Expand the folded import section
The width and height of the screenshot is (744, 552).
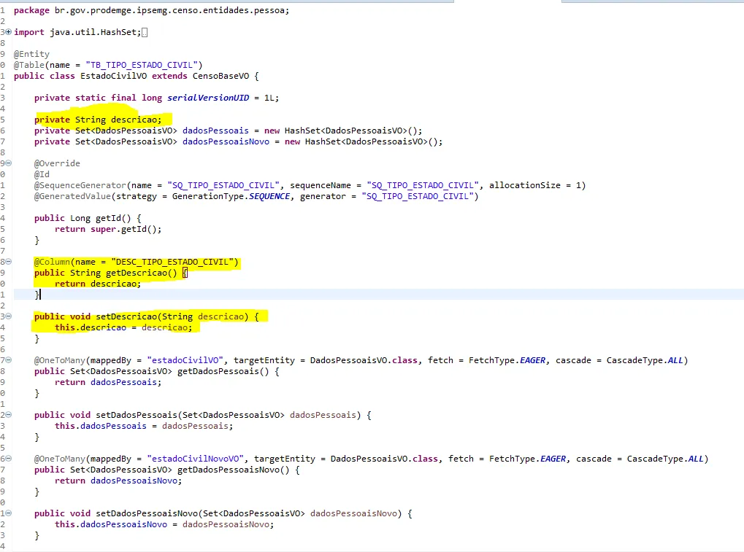pos(9,32)
